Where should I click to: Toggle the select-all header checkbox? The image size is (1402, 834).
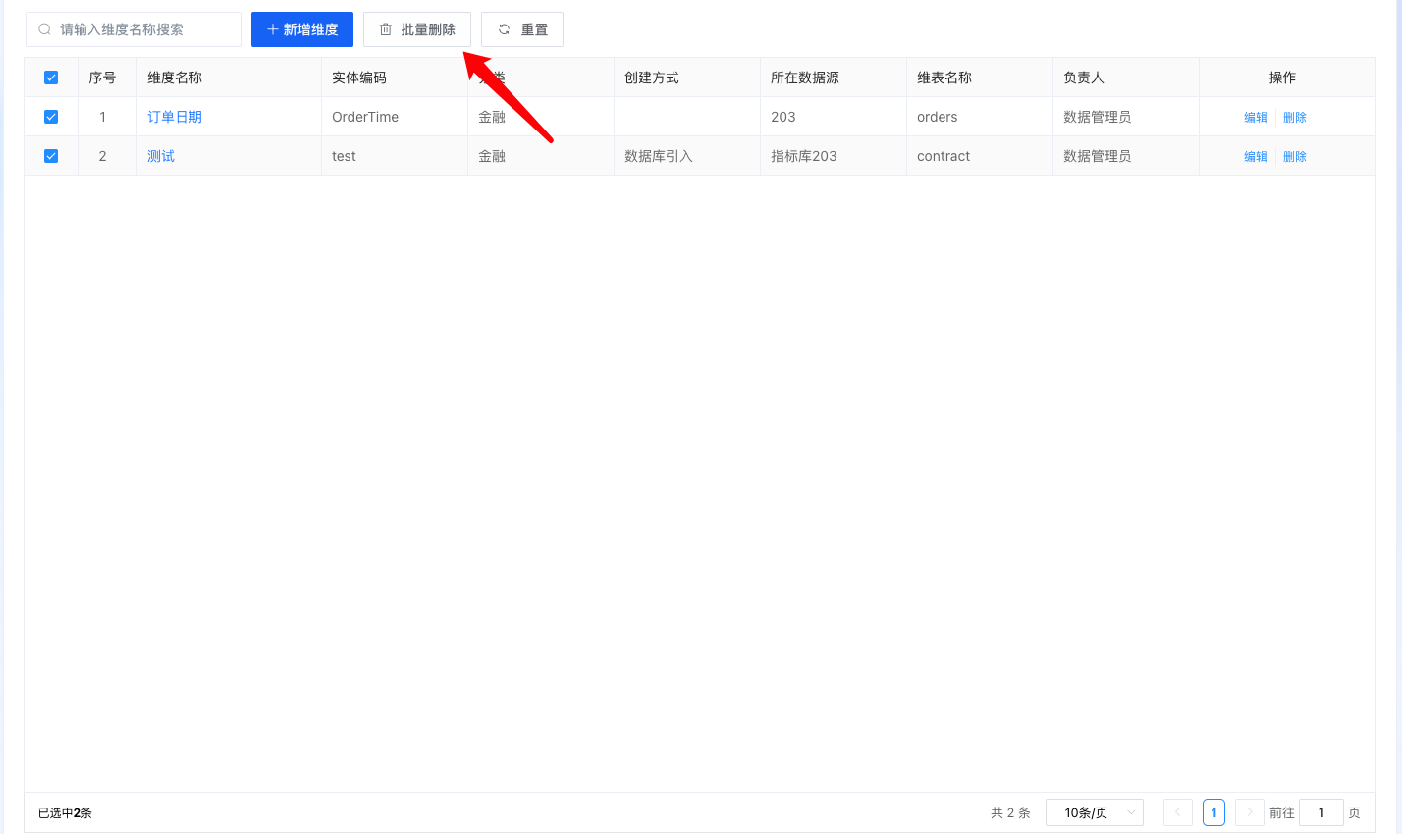[x=51, y=78]
